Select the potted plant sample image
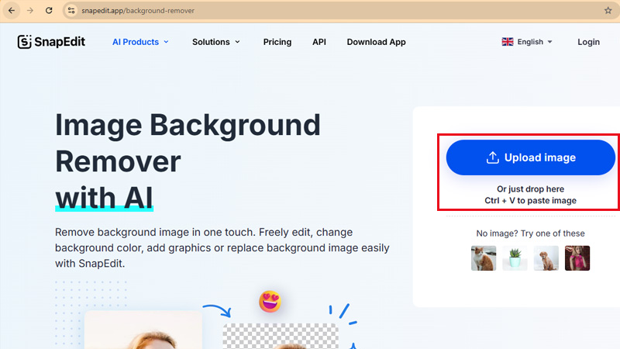This screenshot has height=349, width=620. [515, 258]
